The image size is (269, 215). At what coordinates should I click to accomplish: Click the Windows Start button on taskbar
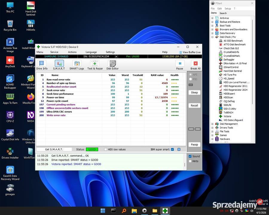(x=103, y=211)
